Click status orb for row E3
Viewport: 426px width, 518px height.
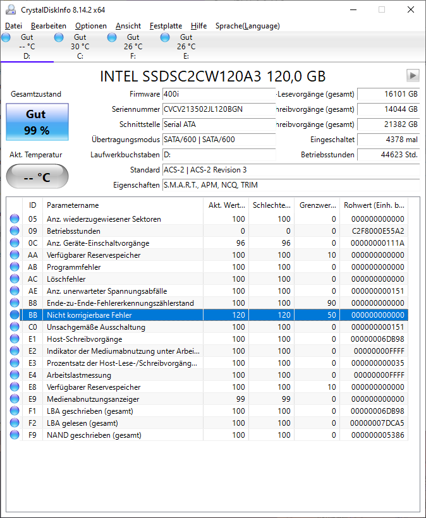15,363
